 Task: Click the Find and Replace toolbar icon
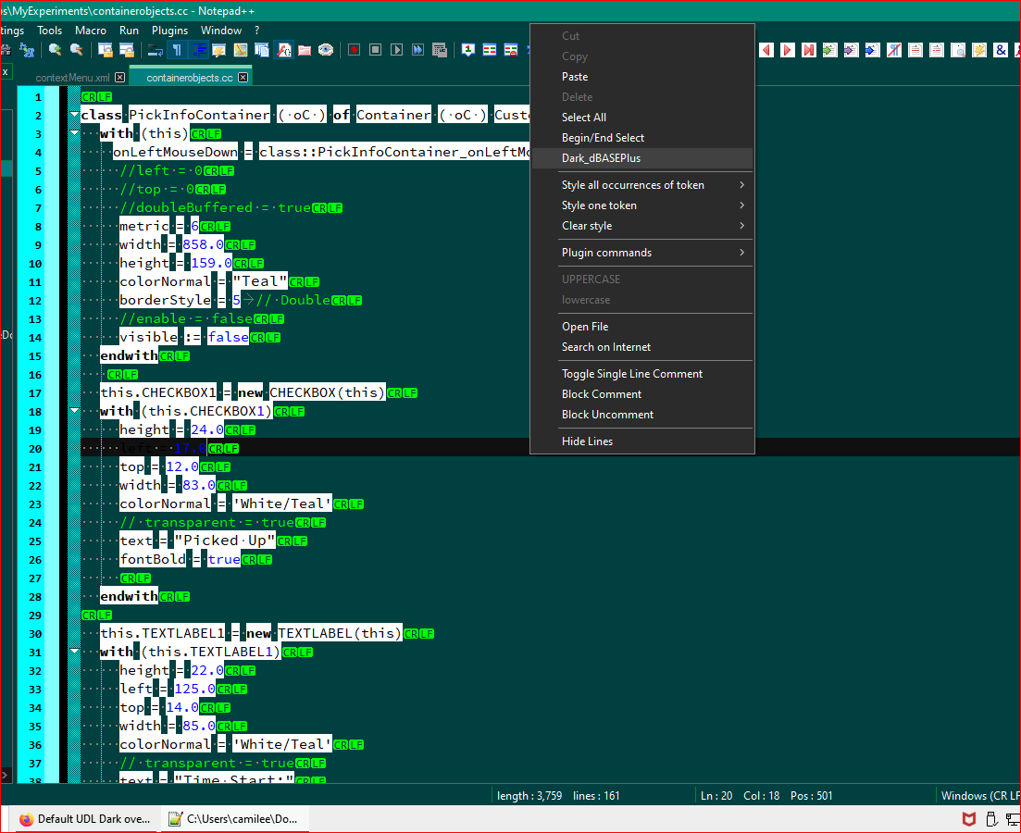(28, 50)
